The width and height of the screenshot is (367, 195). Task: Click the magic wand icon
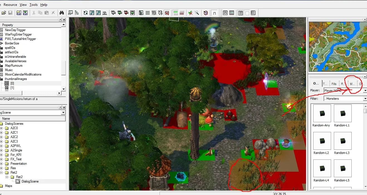coord(197,13)
